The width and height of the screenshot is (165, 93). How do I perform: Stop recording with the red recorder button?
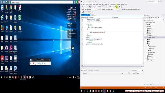click(x=33, y=63)
